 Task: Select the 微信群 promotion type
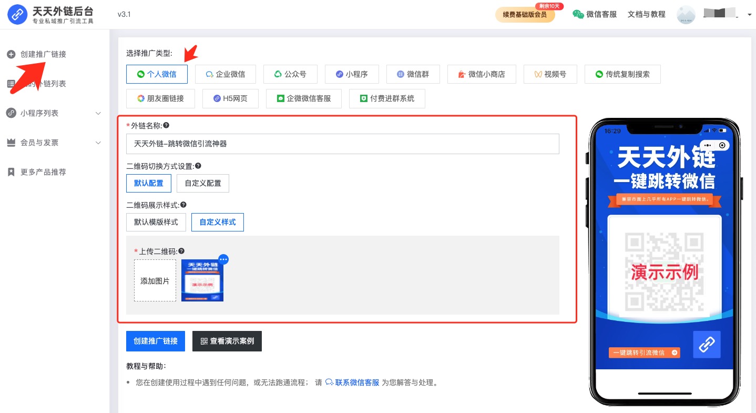(413, 74)
